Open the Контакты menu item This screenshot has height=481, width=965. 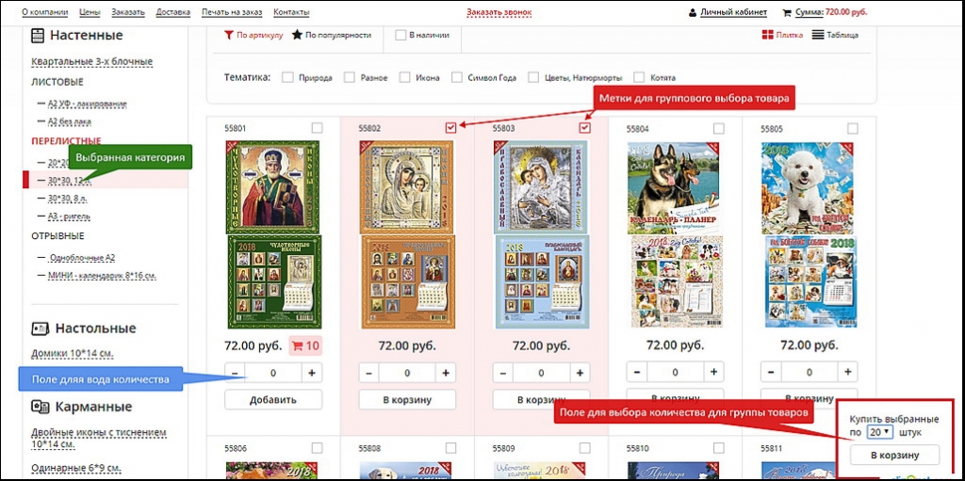pos(291,12)
